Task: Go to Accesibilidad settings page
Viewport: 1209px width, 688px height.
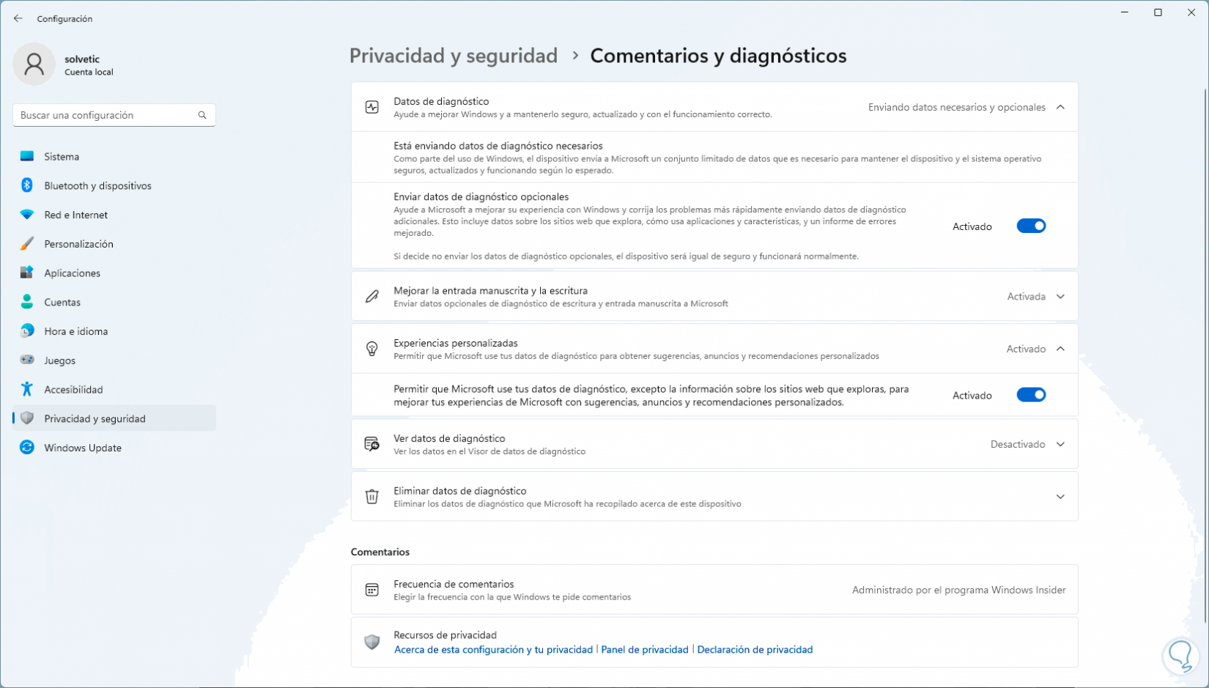Action: point(73,390)
